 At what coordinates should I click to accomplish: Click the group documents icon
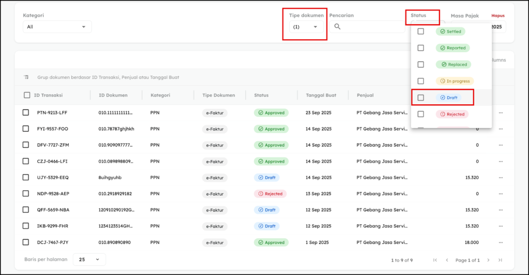pos(26,77)
